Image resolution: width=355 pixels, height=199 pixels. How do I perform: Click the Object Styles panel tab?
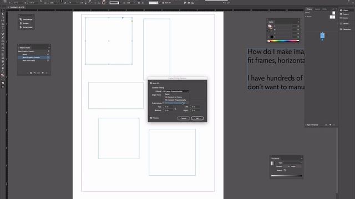pos(24,48)
